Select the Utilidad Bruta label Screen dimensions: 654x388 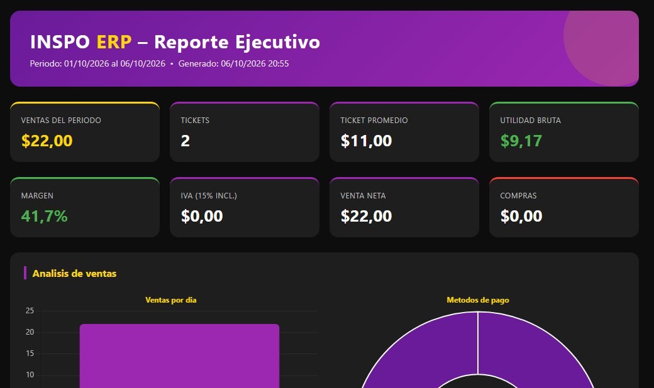pyautogui.click(x=530, y=121)
